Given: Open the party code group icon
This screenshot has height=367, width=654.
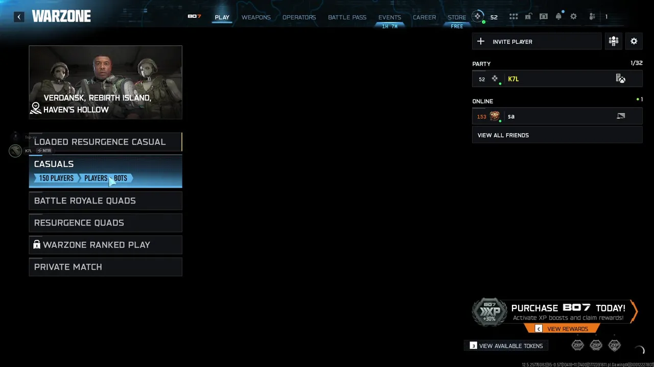Looking at the screenshot, I should pos(614,41).
